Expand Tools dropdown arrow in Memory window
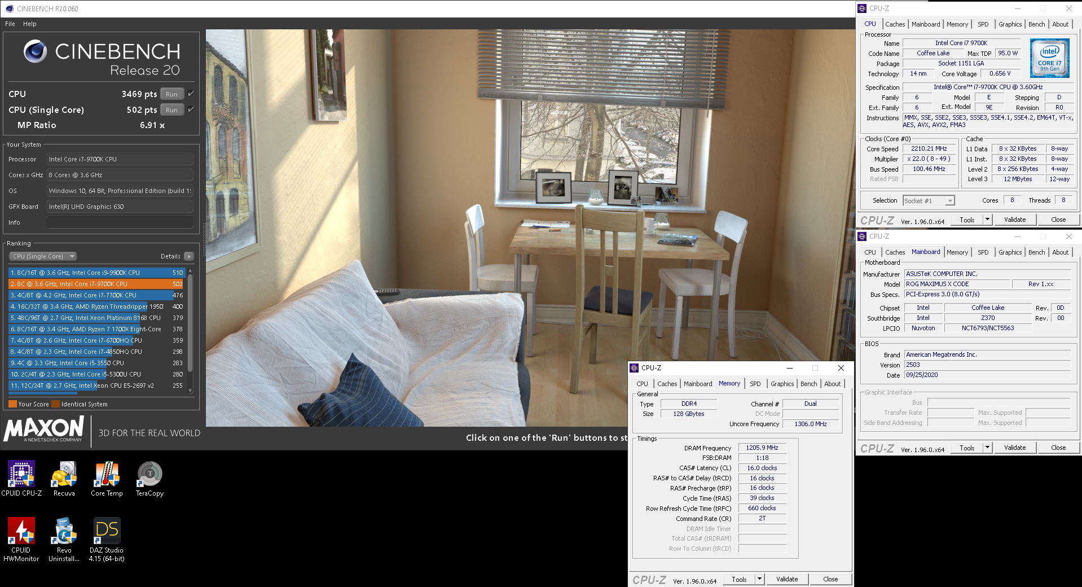Screen dimensions: 1082x587 (759, 579)
